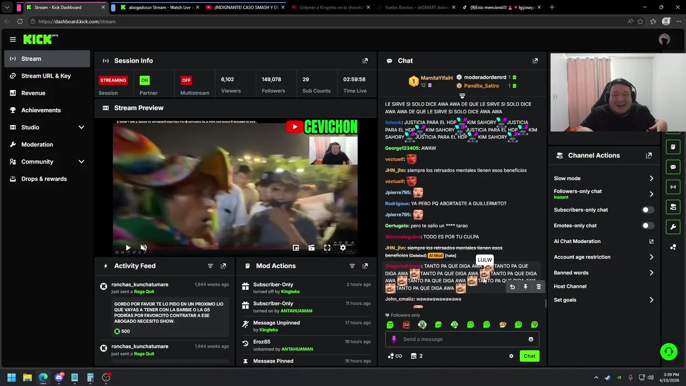686x386 pixels.
Task: Open Kingteka link under Subscriber-Only turned off
Action: 290,292
